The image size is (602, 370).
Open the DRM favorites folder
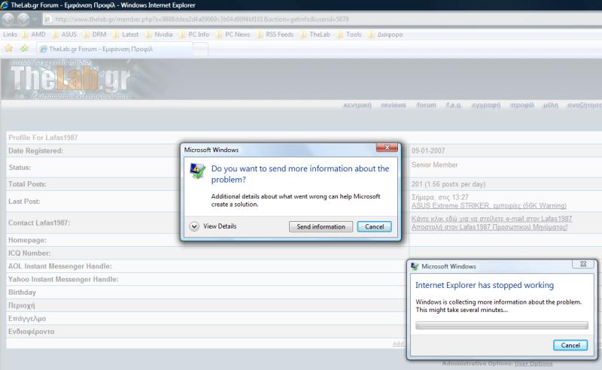click(x=95, y=35)
